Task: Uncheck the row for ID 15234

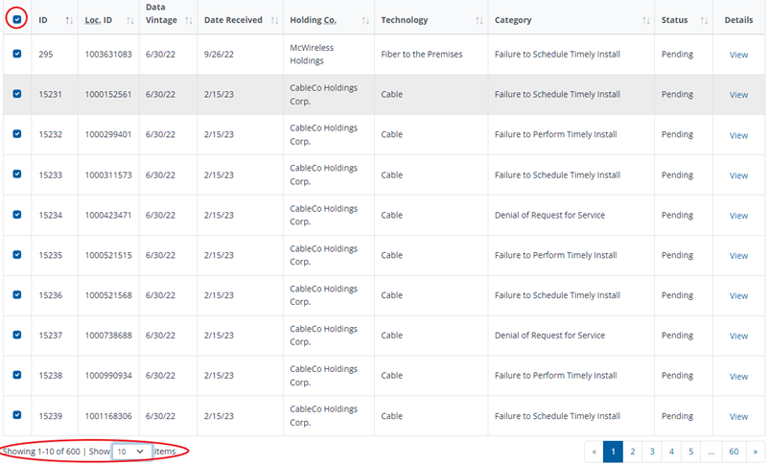Action: coord(17,215)
